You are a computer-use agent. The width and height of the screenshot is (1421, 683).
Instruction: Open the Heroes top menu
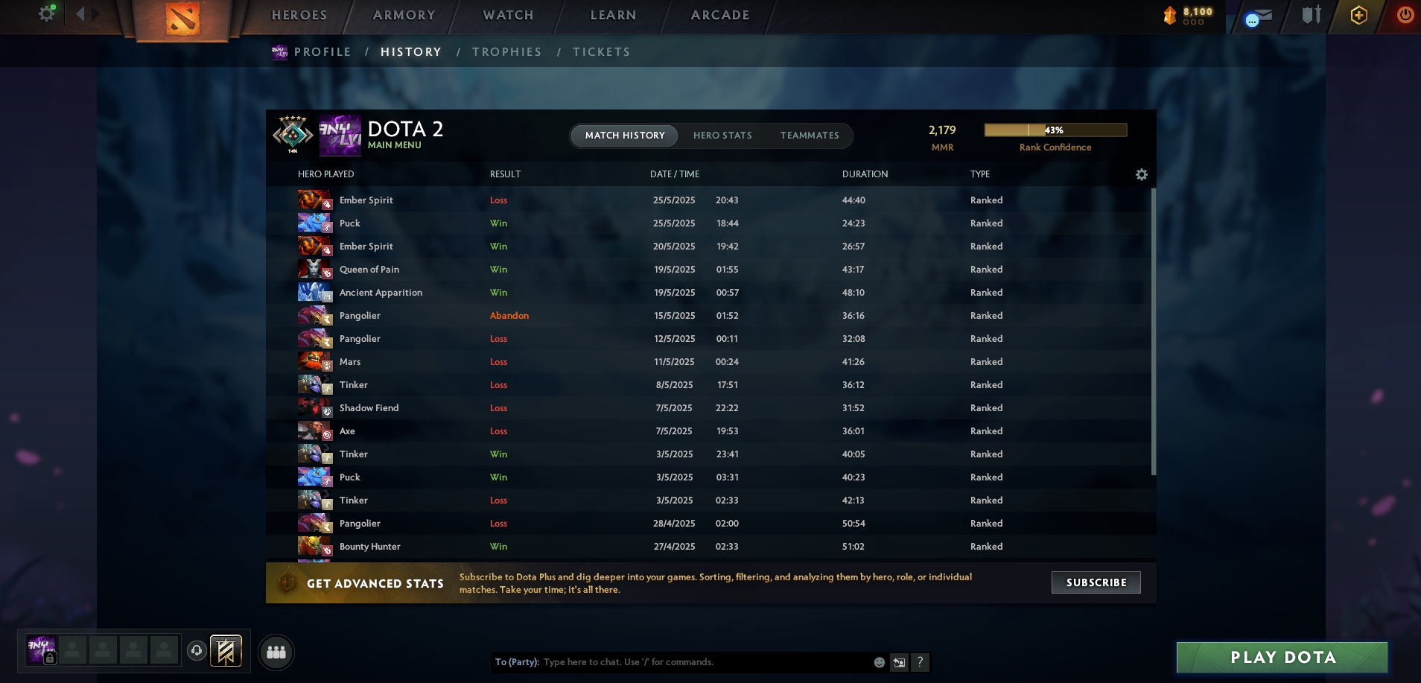(x=299, y=15)
